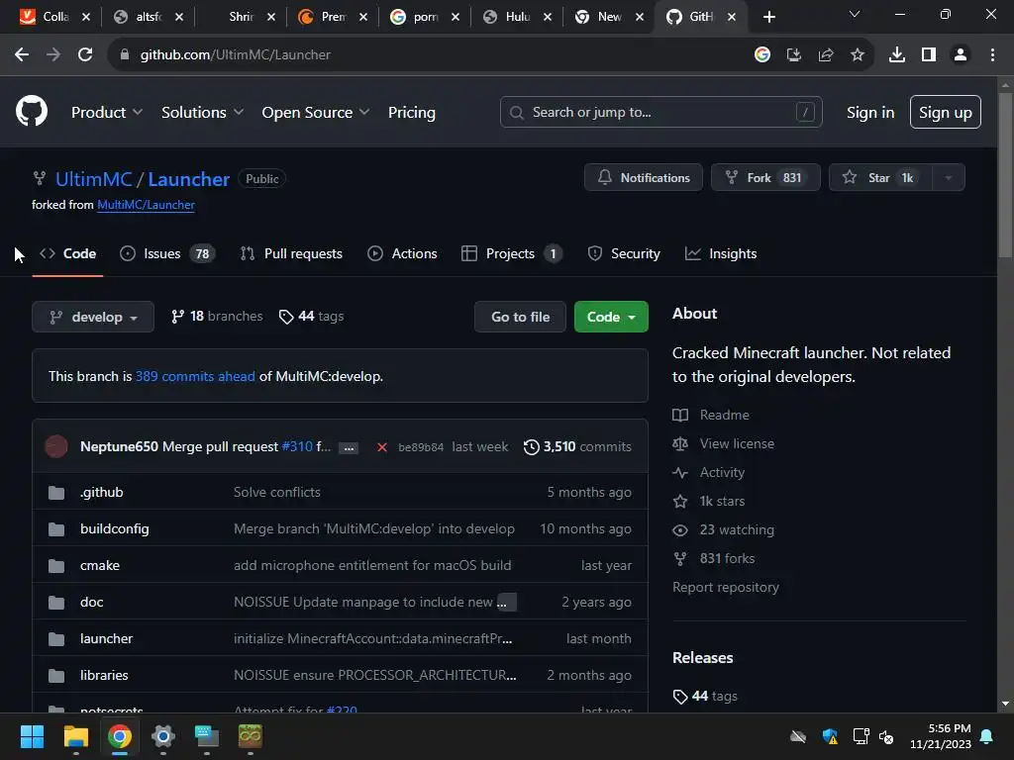Open the Chrome three-dot menu
Screen dimensions: 1014x760
992,55
